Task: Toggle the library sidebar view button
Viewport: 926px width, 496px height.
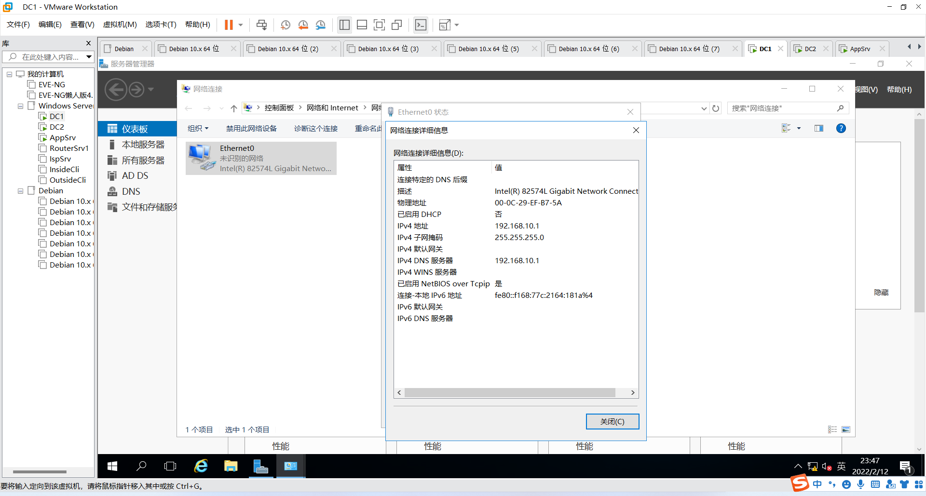Action: [x=344, y=25]
